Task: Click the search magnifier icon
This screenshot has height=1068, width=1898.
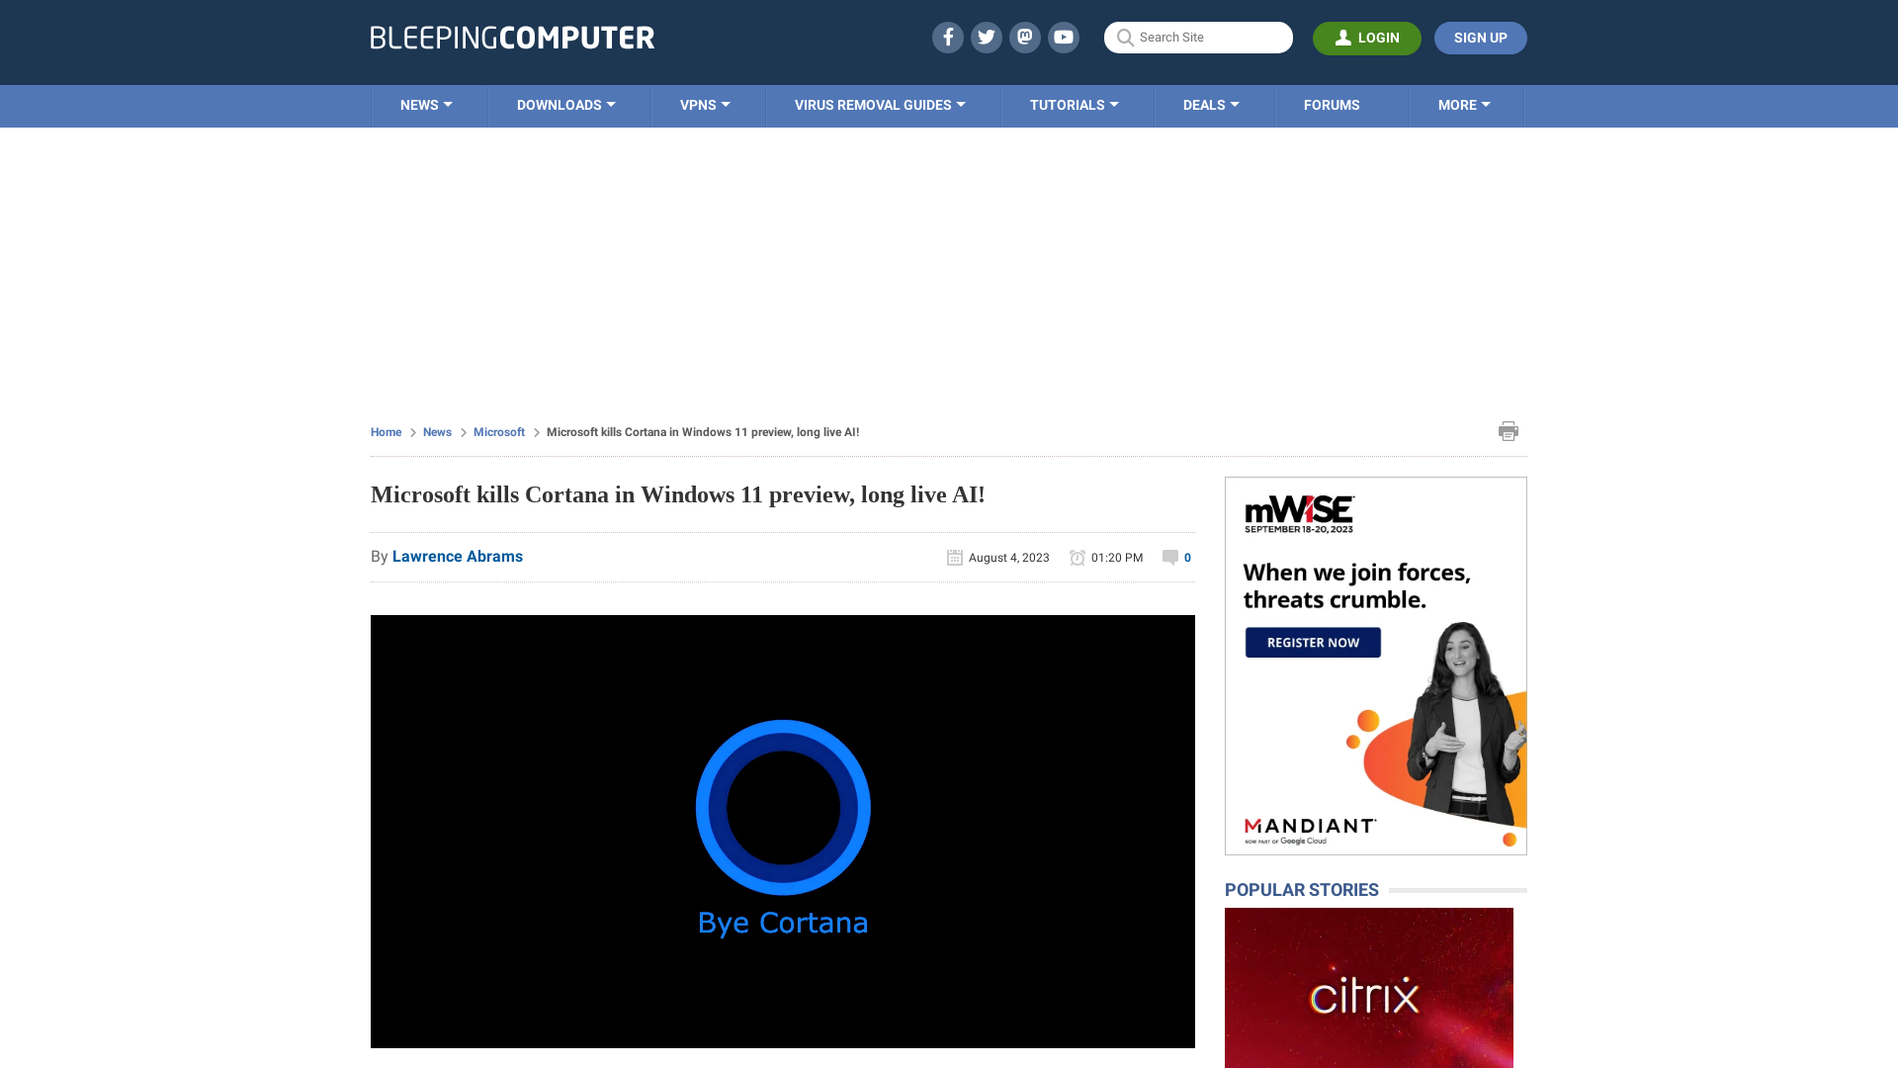Action: 1125,37
